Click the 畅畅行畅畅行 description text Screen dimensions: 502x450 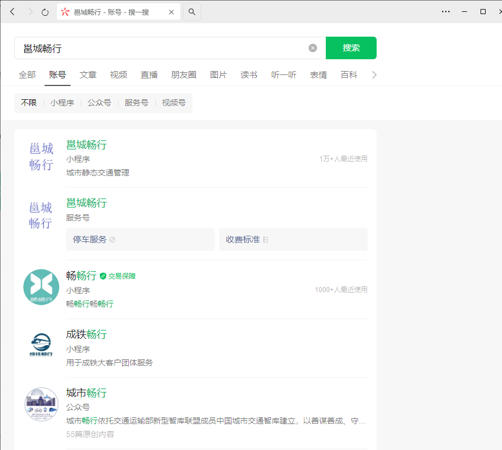90,304
